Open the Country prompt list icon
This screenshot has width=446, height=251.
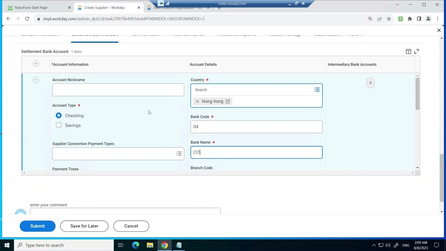tap(317, 90)
